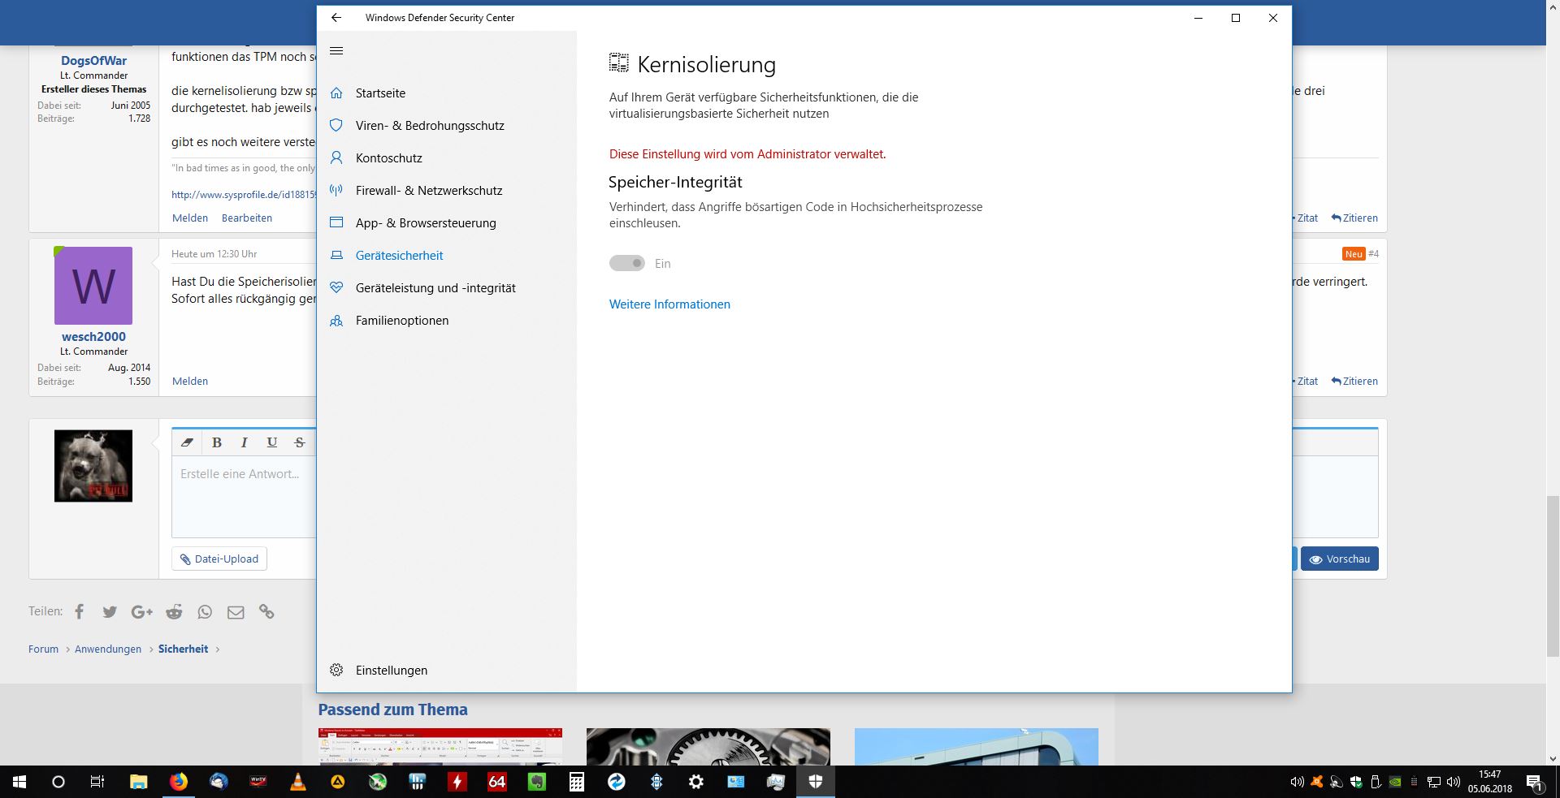
Task: Open the wesch2000 username link
Action: (93, 336)
